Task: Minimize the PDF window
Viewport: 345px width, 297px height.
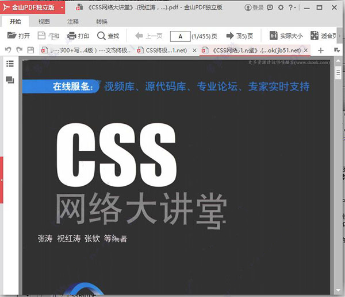Action: click(x=306, y=8)
